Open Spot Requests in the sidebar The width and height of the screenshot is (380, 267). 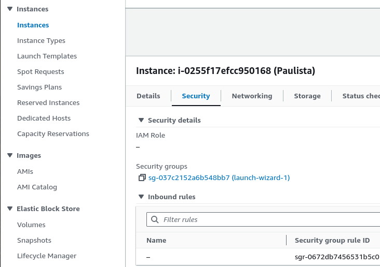pyautogui.click(x=40, y=72)
